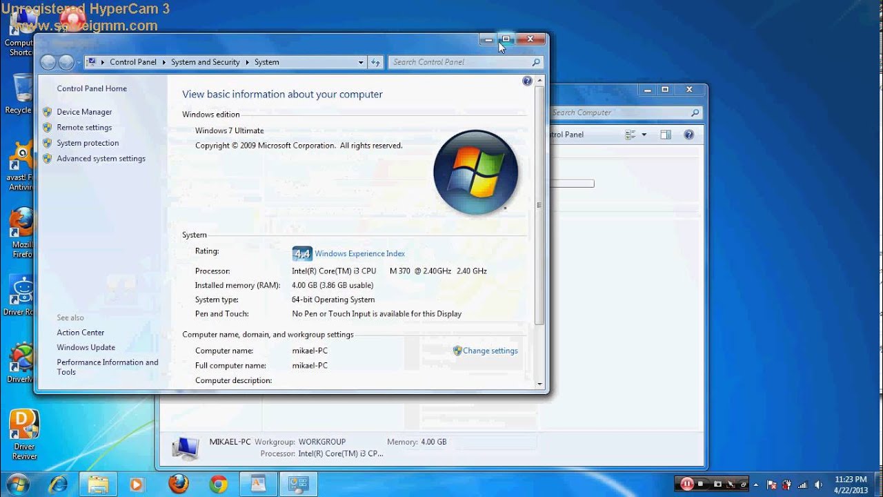Stop HyperCam recording in tray
Image resolution: width=883 pixels, height=497 pixels.
pyautogui.click(x=701, y=484)
